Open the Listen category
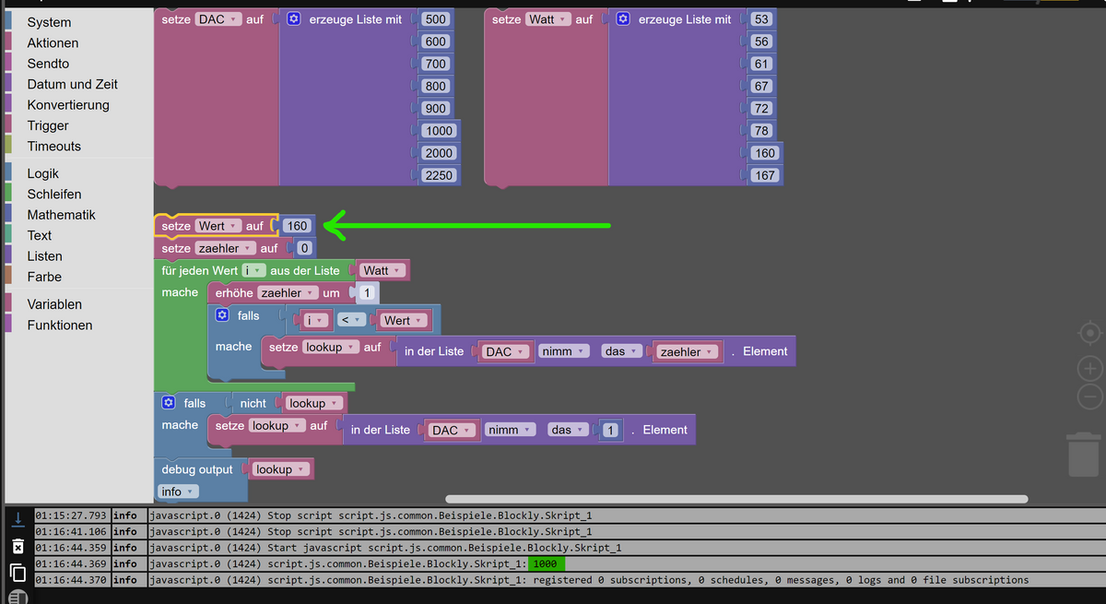1106x604 pixels. pyautogui.click(x=45, y=256)
